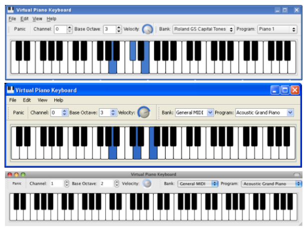This screenshot has height=230, width=307.
Task: Adjust Velocity knob in top Linux window
Action: coord(147,29)
